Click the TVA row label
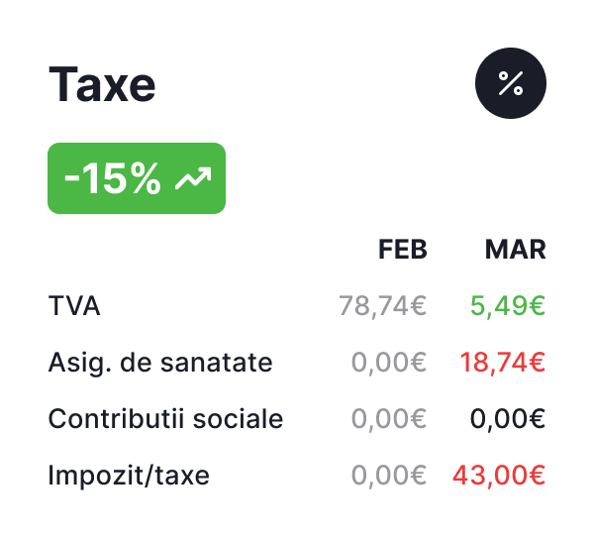 click(x=74, y=305)
